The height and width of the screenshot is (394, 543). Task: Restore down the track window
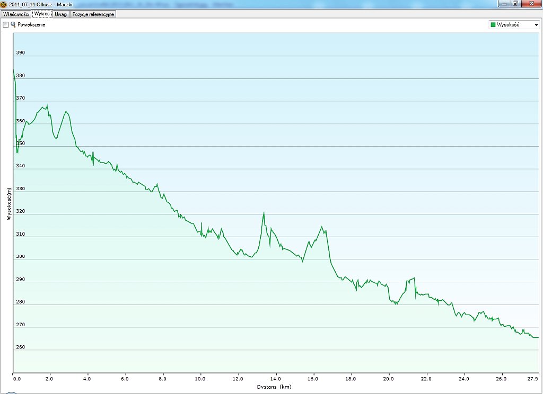(x=515, y=3)
